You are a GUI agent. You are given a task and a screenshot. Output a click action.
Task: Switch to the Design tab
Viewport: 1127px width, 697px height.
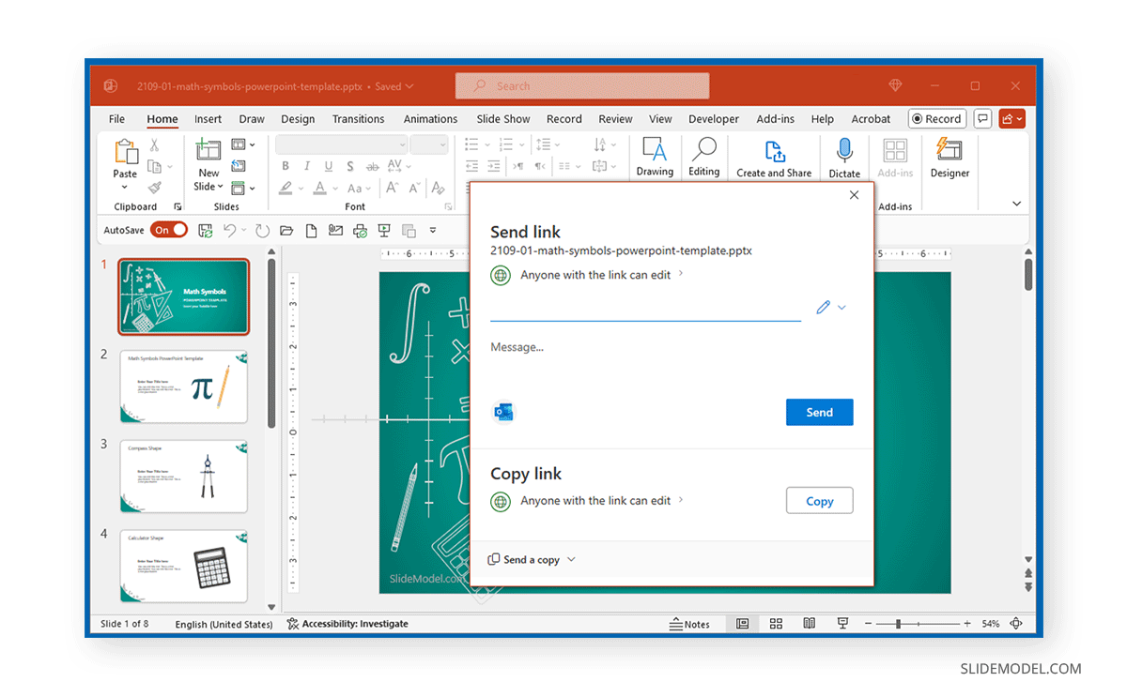(x=298, y=119)
